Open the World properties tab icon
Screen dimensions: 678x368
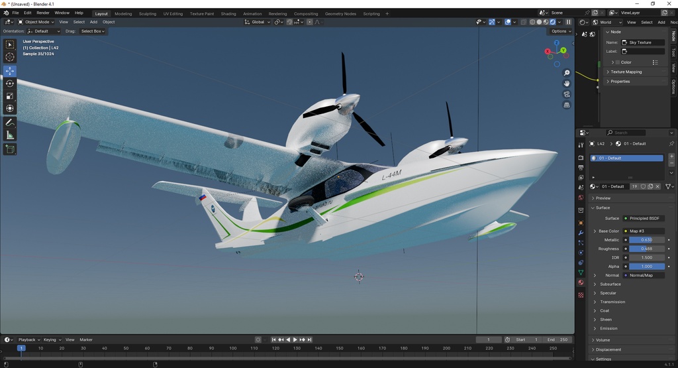pyautogui.click(x=581, y=198)
